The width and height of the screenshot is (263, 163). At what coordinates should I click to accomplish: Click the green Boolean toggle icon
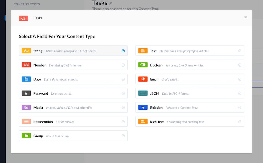coord(143,65)
